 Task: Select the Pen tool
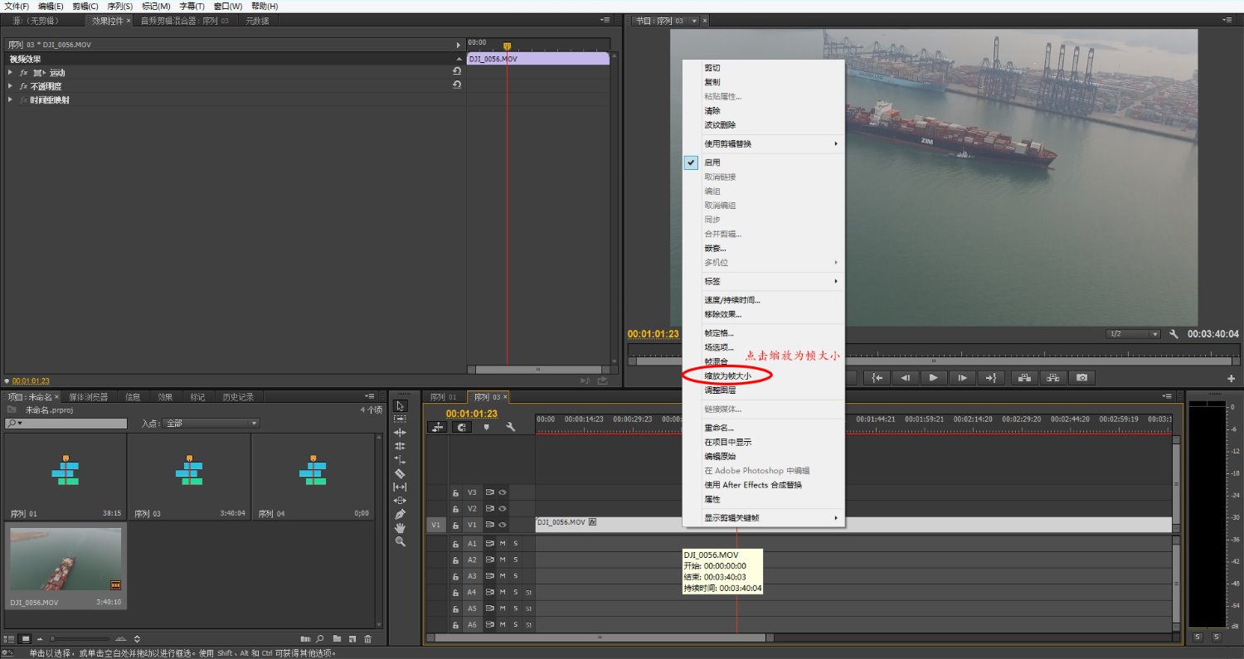(401, 514)
